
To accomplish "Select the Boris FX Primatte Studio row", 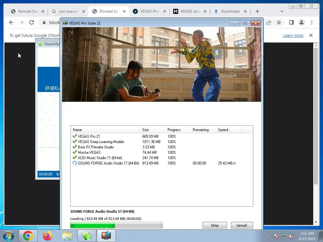I will tap(161, 147).
